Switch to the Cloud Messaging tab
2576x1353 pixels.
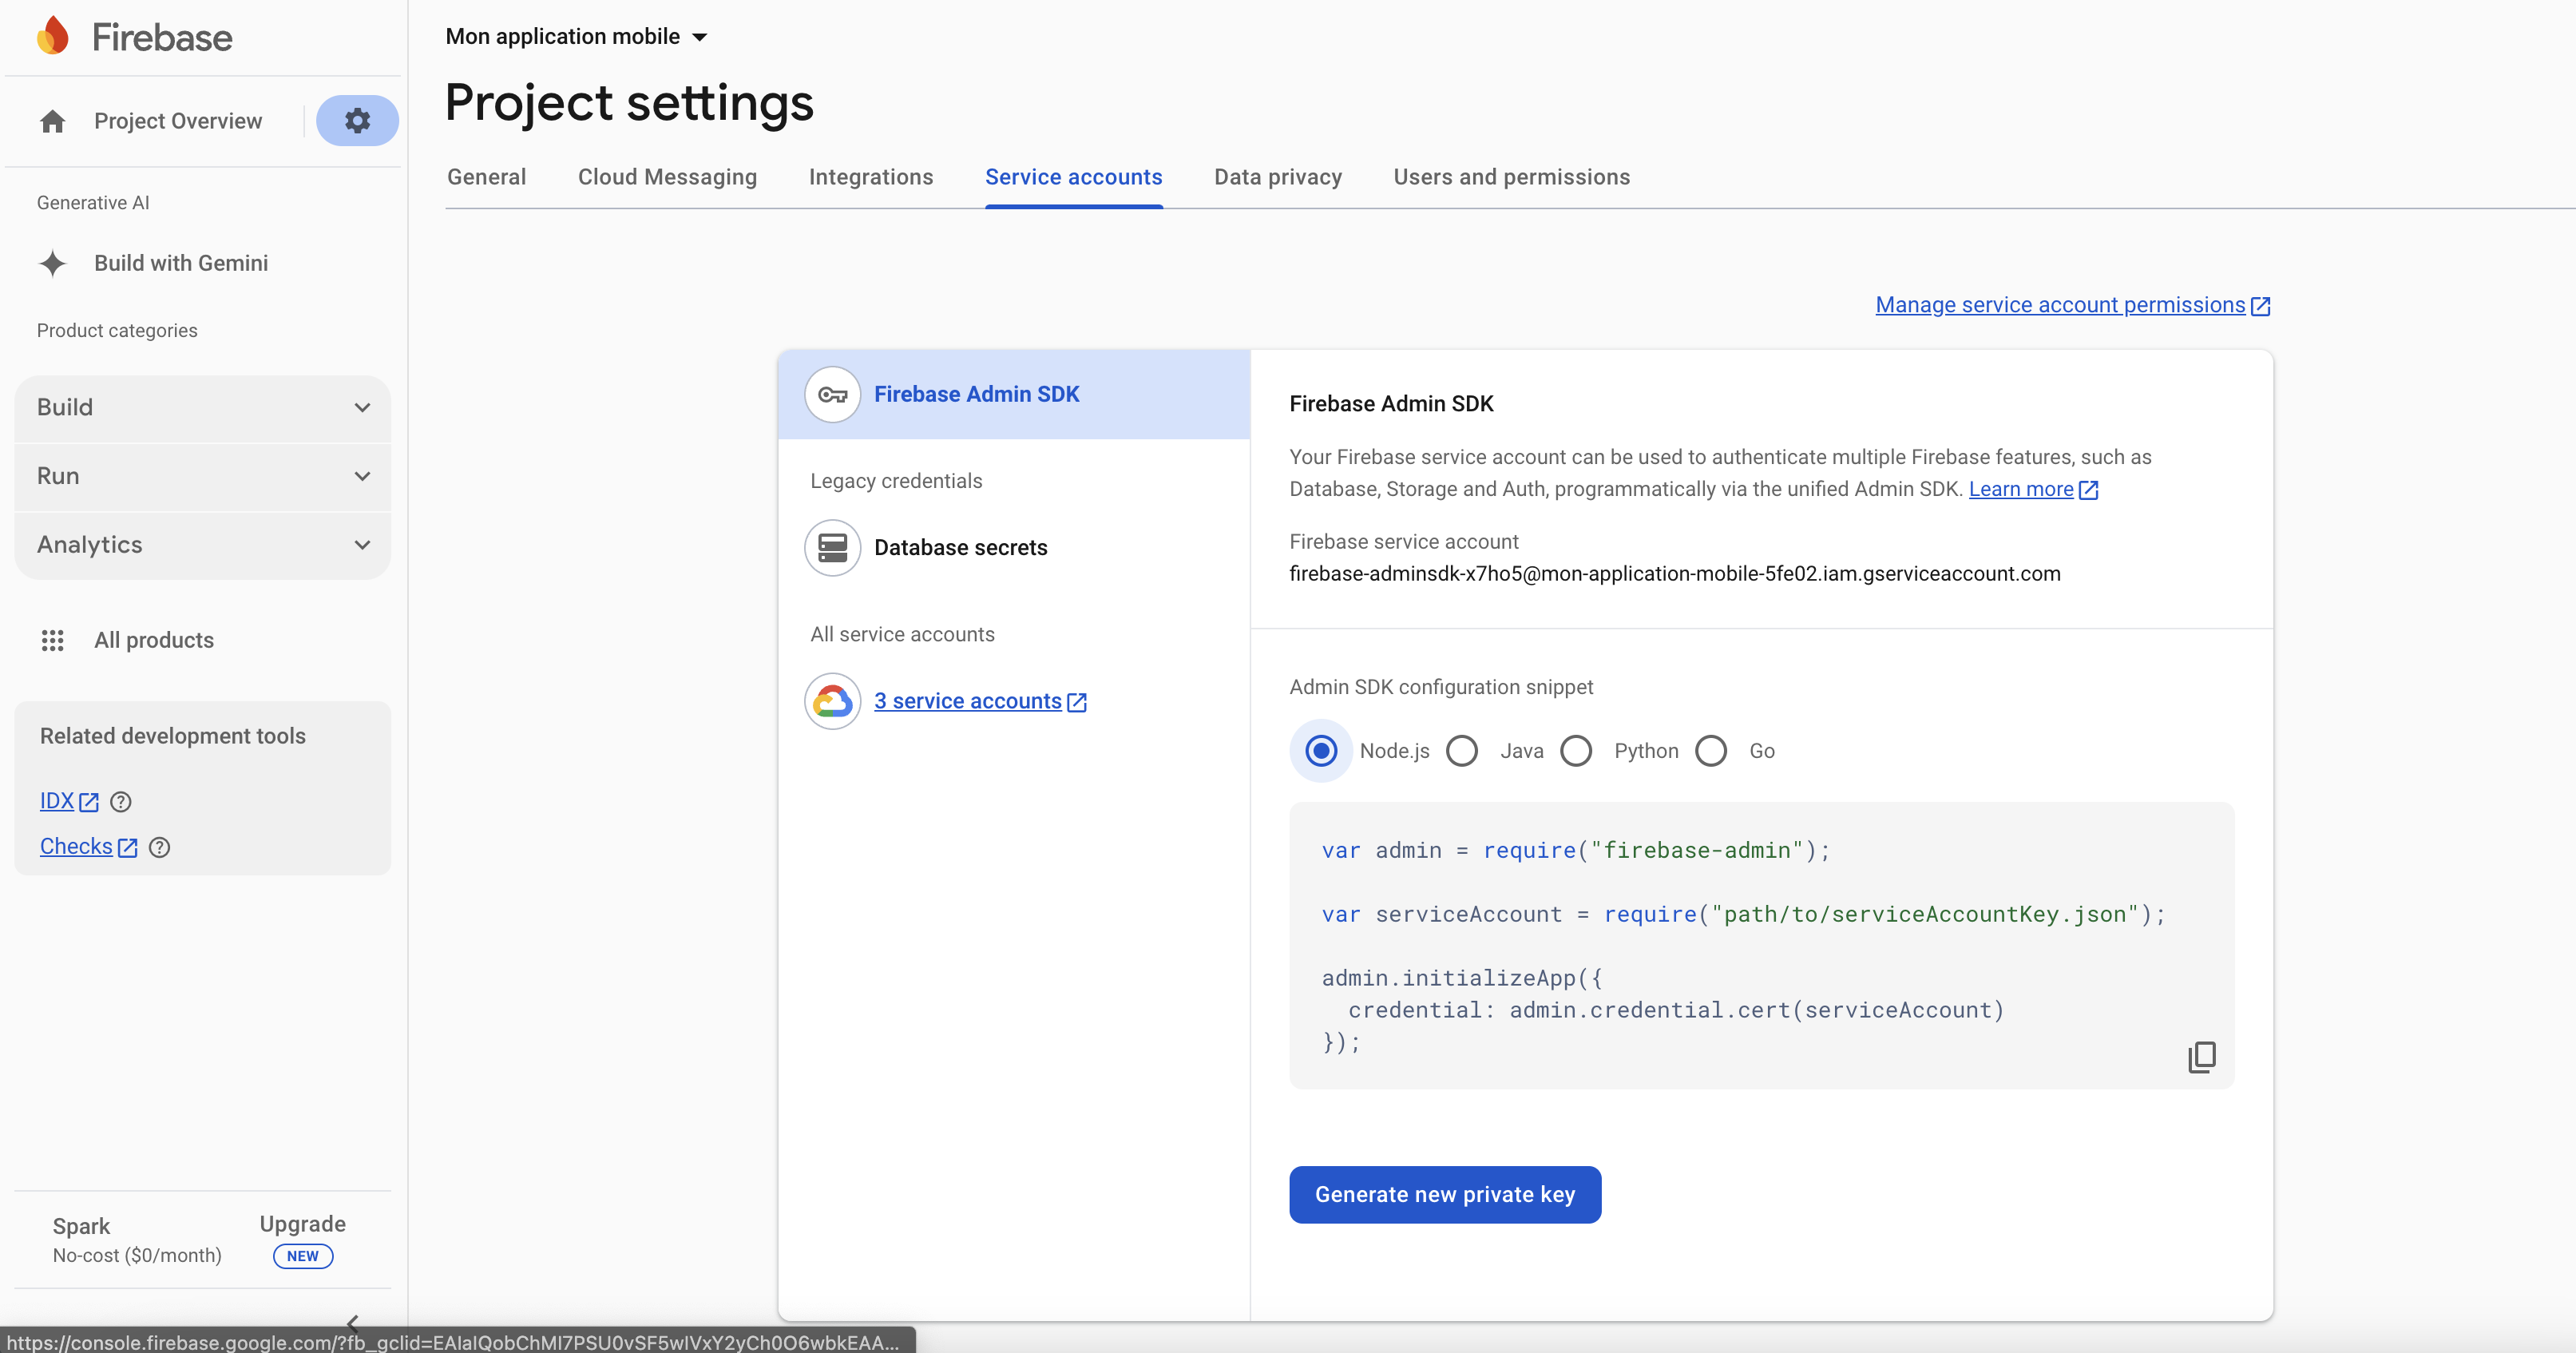(x=667, y=177)
